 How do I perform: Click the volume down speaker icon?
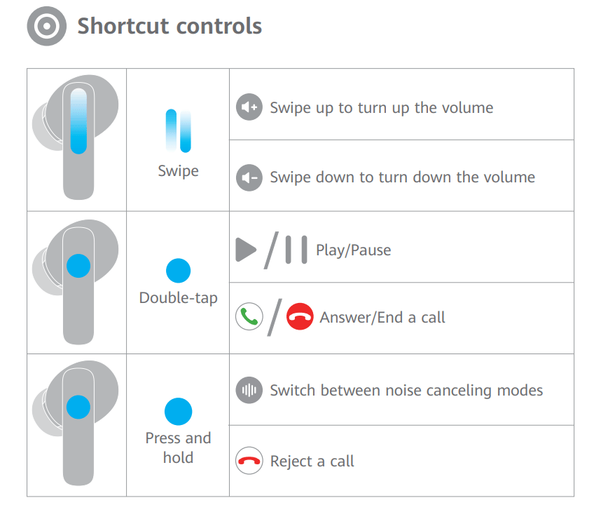[x=249, y=177]
